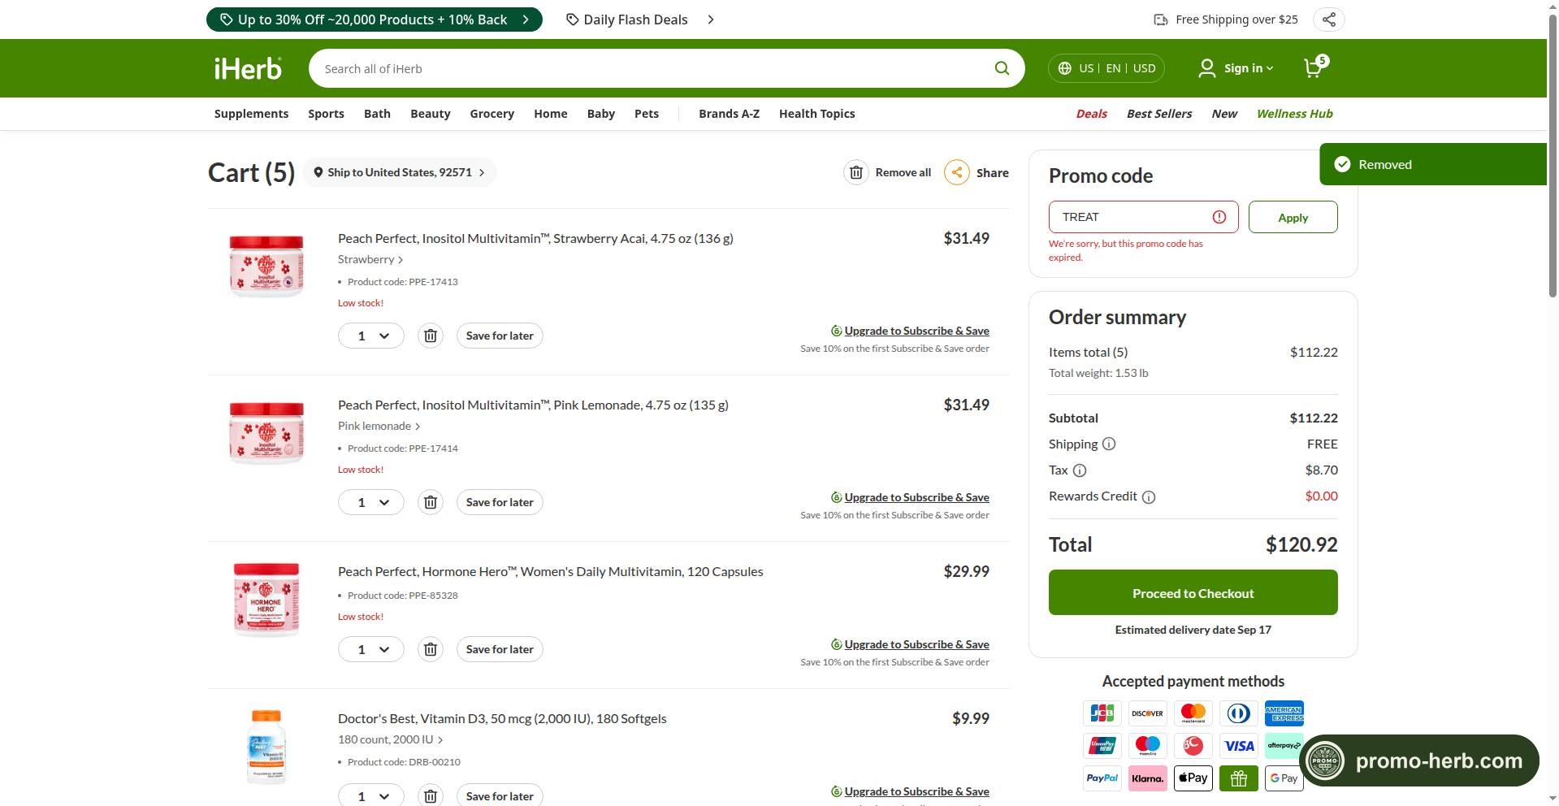Screen dimensions: 1559x806
Task: Open the Wellness Hub link
Action: [x=1294, y=114]
